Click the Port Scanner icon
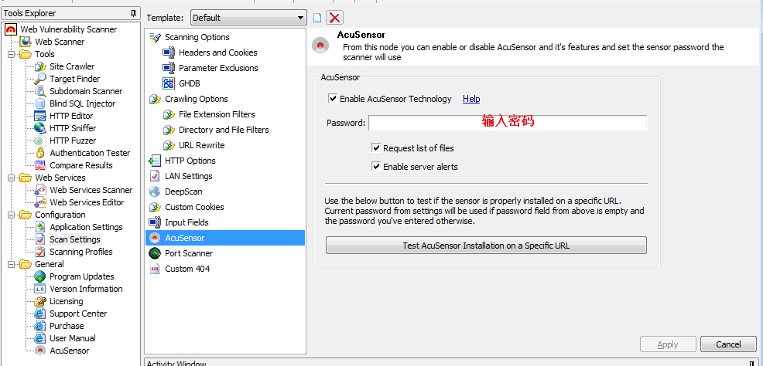The width and height of the screenshot is (763, 366). pos(155,253)
